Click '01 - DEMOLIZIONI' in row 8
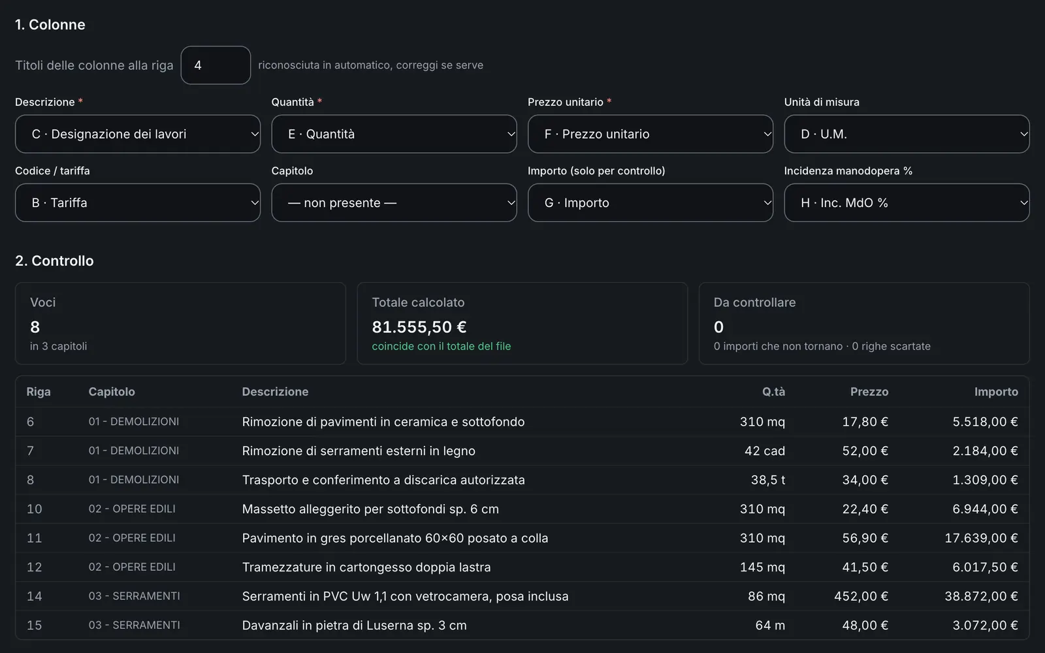The width and height of the screenshot is (1045, 653). pos(134,480)
